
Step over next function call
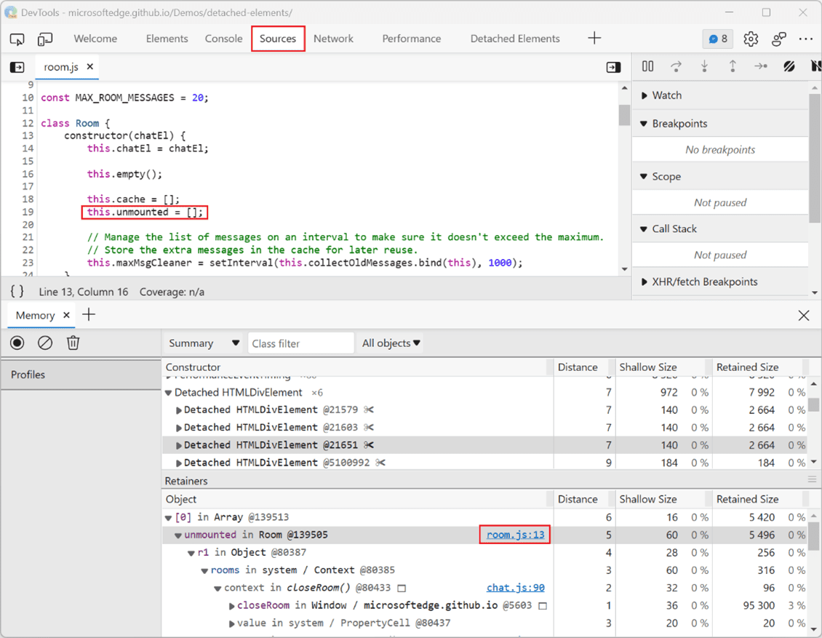click(677, 66)
